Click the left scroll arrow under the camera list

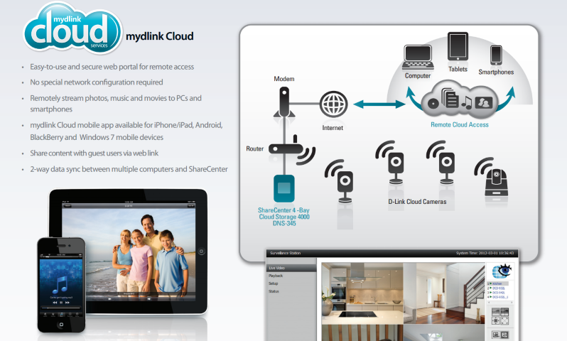(x=489, y=303)
